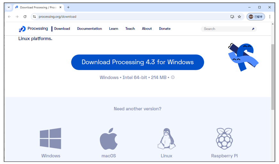Viewport: 279px width, 164px height.
Task: Reload the page with refresh icon
Action: tap(25, 17)
